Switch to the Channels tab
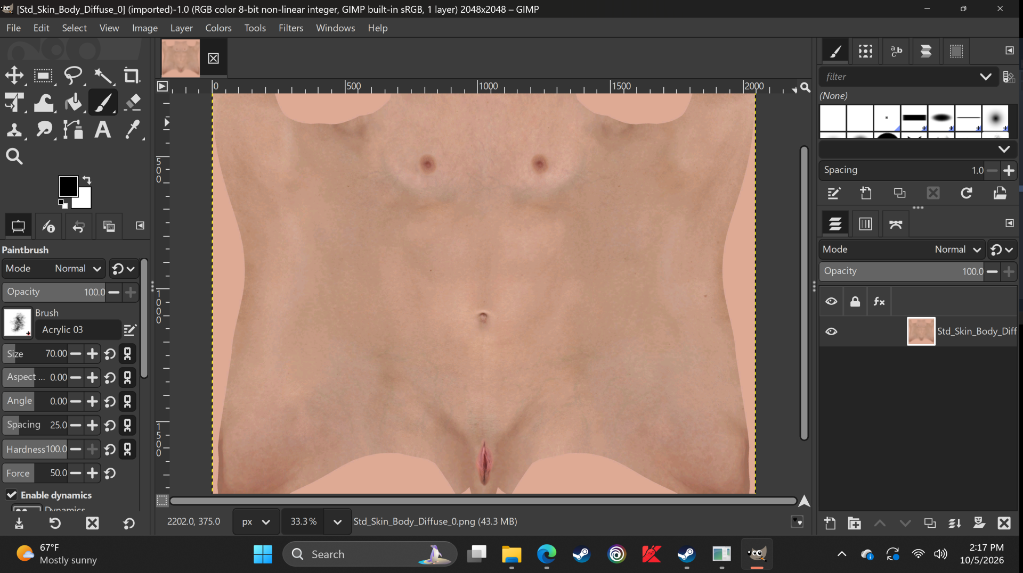The width and height of the screenshot is (1023, 573). pos(865,224)
